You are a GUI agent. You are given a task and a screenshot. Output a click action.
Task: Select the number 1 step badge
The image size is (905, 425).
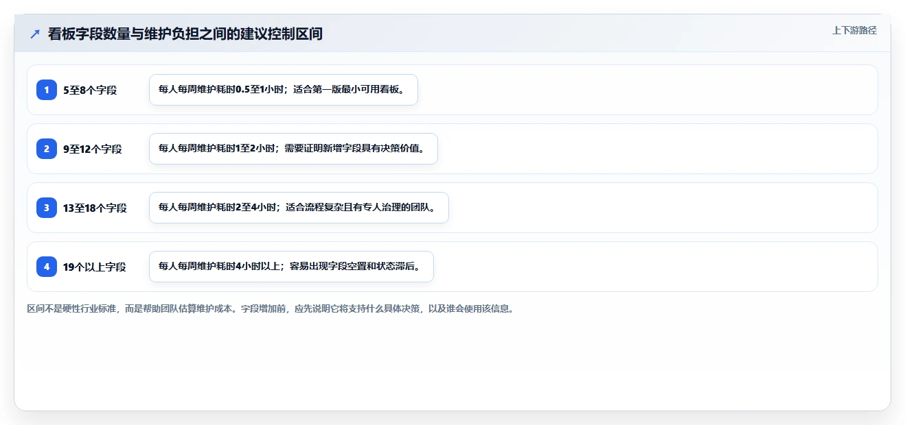click(47, 90)
